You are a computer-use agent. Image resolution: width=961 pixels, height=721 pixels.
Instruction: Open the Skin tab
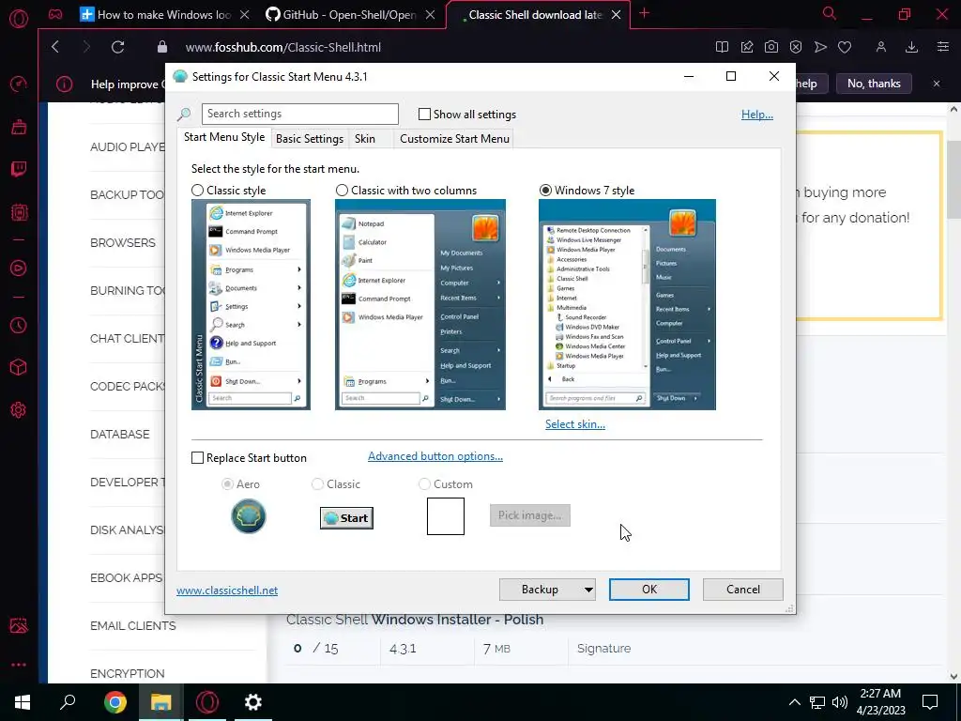coord(365,139)
